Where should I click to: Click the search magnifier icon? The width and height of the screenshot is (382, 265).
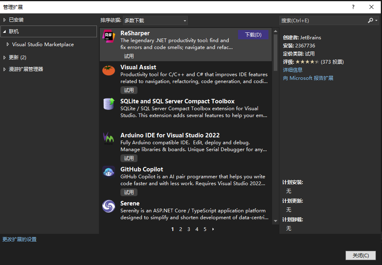pyautogui.click(x=371, y=20)
